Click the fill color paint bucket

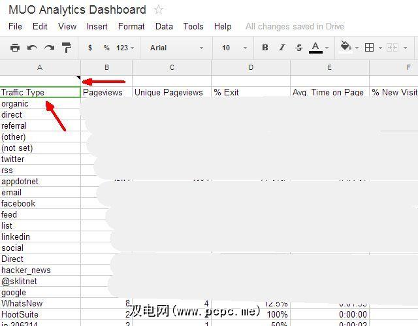pos(346,46)
